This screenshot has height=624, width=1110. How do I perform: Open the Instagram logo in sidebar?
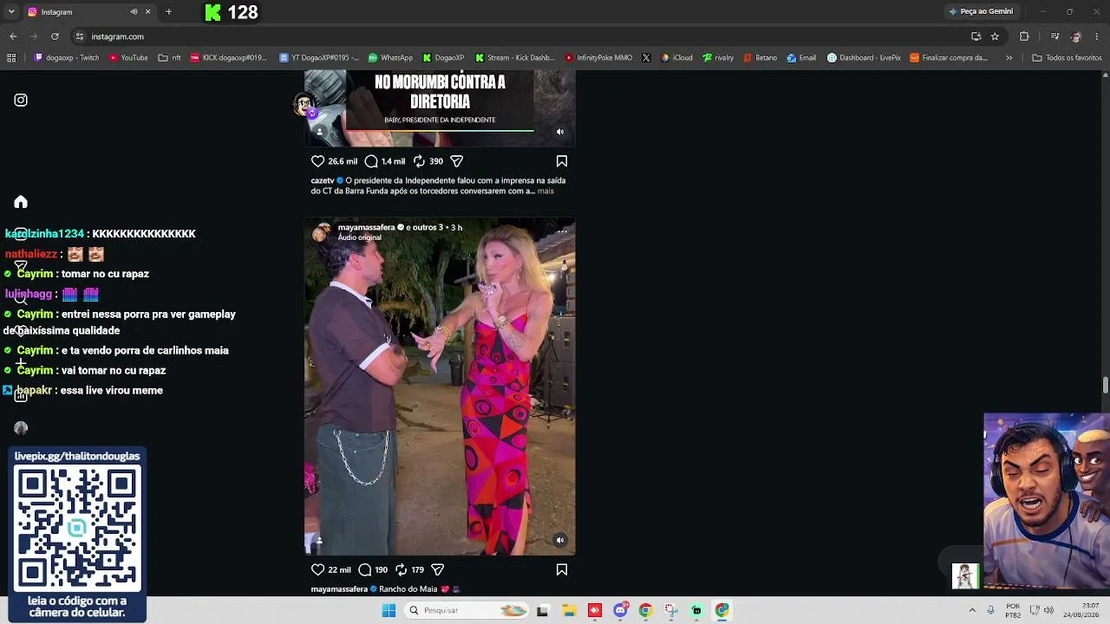tap(21, 101)
